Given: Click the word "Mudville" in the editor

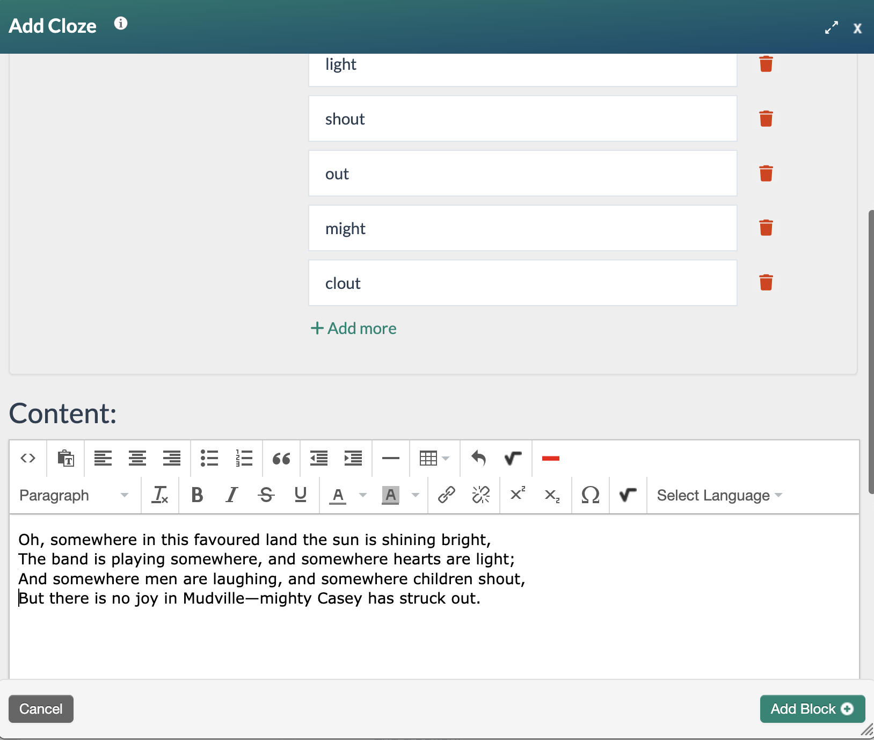Looking at the screenshot, I should click(214, 598).
